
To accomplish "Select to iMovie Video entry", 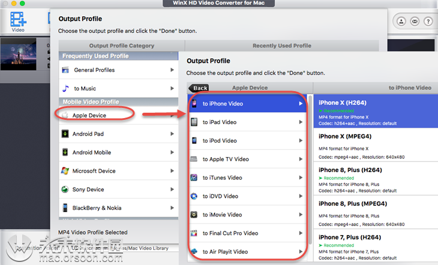I will (247, 215).
